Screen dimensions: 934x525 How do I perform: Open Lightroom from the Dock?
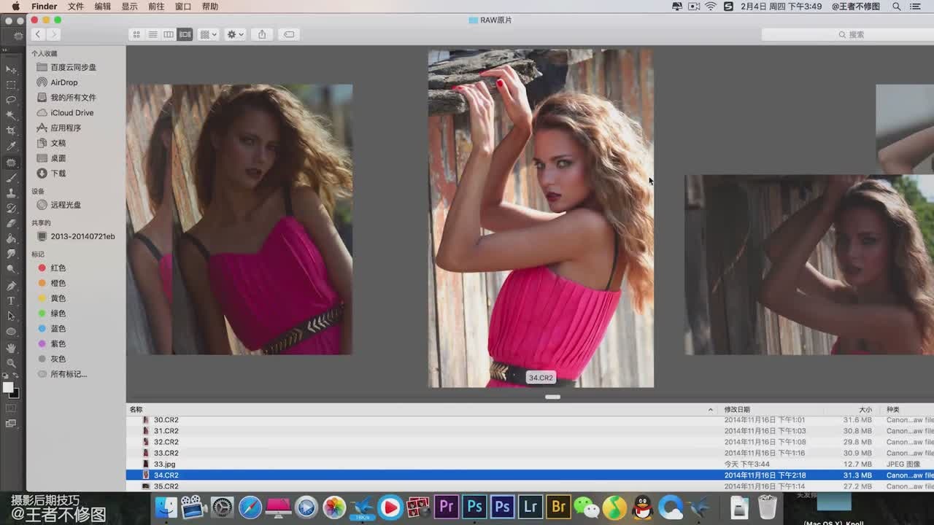(x=530, y=506)
